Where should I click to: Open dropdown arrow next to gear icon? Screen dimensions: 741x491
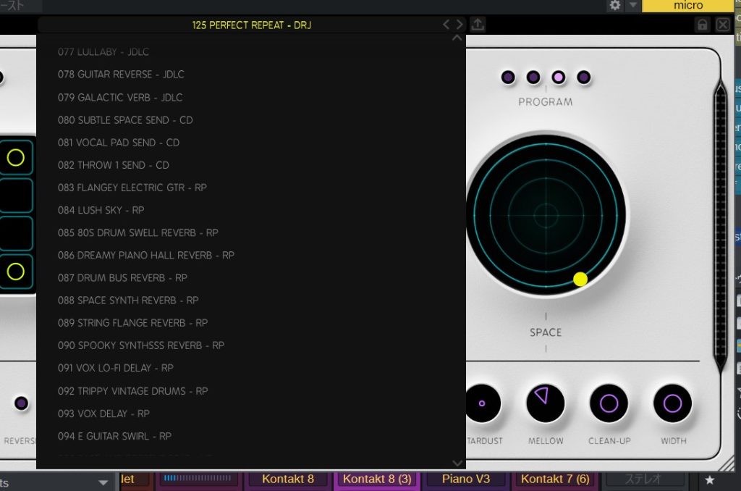632,6
